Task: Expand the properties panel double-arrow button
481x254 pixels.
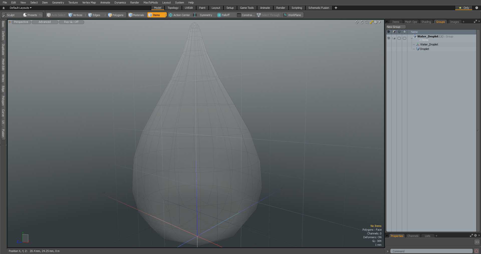Action: pyautogui.click(x=477, y=242)
